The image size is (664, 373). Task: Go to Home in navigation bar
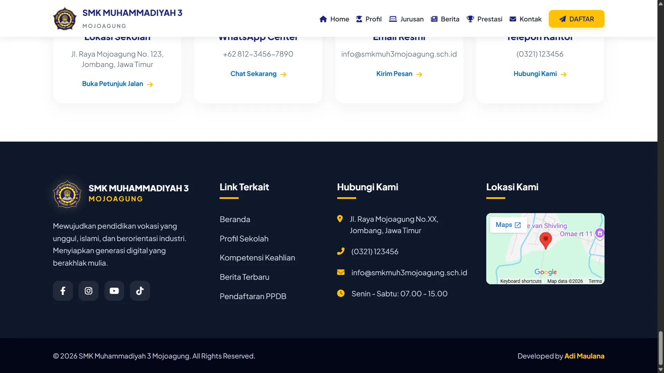tap(334, 19)
